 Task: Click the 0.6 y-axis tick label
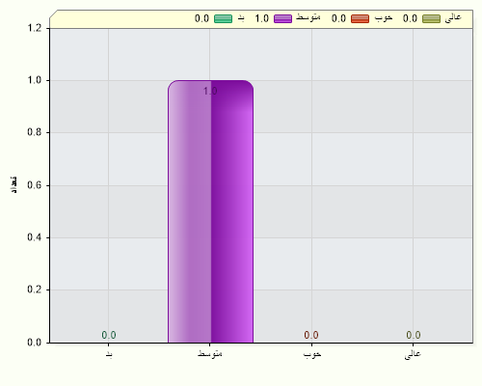pos(35,185)
